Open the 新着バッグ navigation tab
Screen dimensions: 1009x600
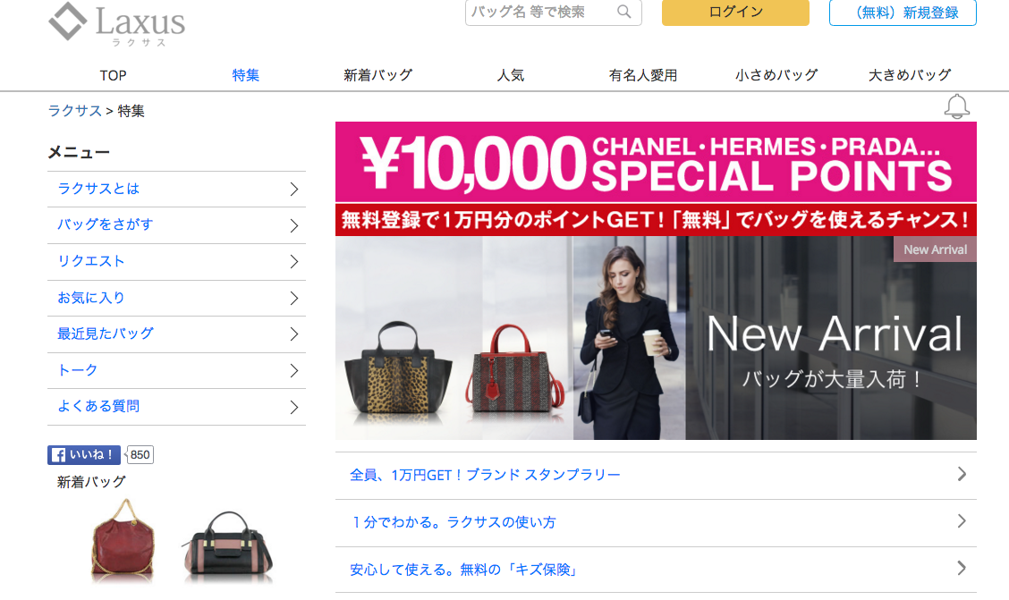(377, 75)
